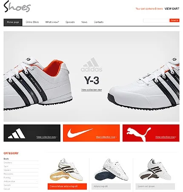Click the orange Search button
The height and width of the screenshot is (192, 183).
tap(174, 20)
